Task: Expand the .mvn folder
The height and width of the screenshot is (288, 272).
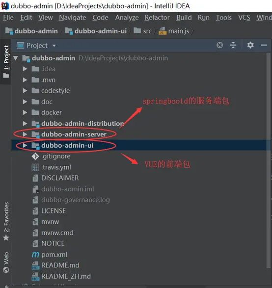Action: point(25,80)
